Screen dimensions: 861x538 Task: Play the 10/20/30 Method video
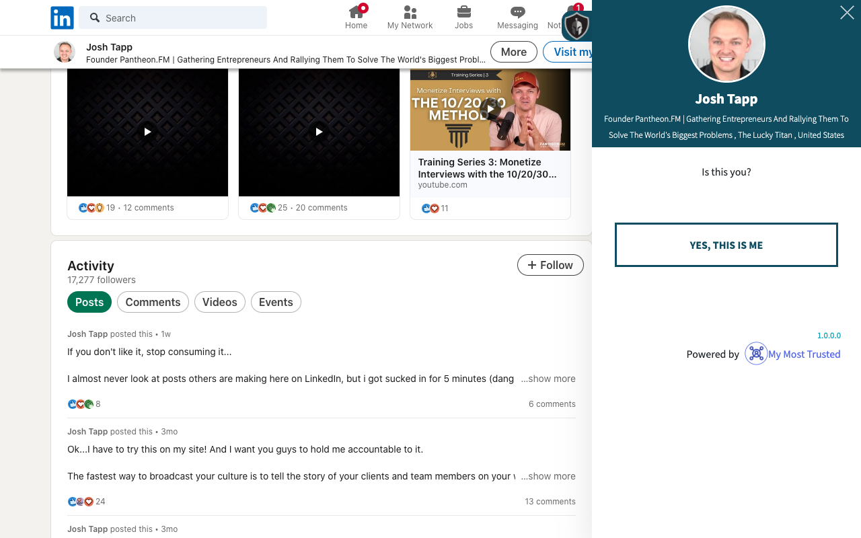(490, 109)
